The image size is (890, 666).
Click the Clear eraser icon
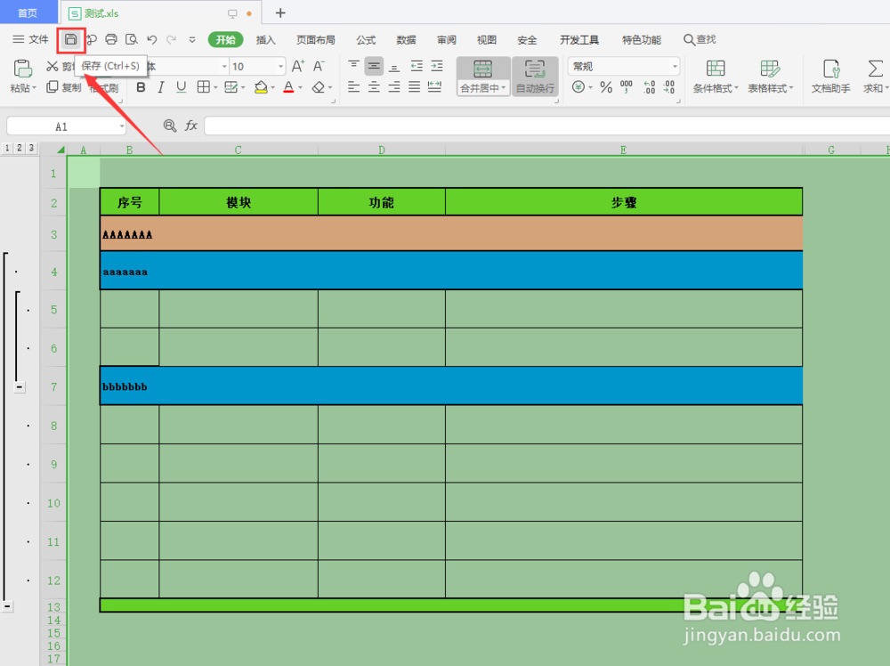[319, 87]
